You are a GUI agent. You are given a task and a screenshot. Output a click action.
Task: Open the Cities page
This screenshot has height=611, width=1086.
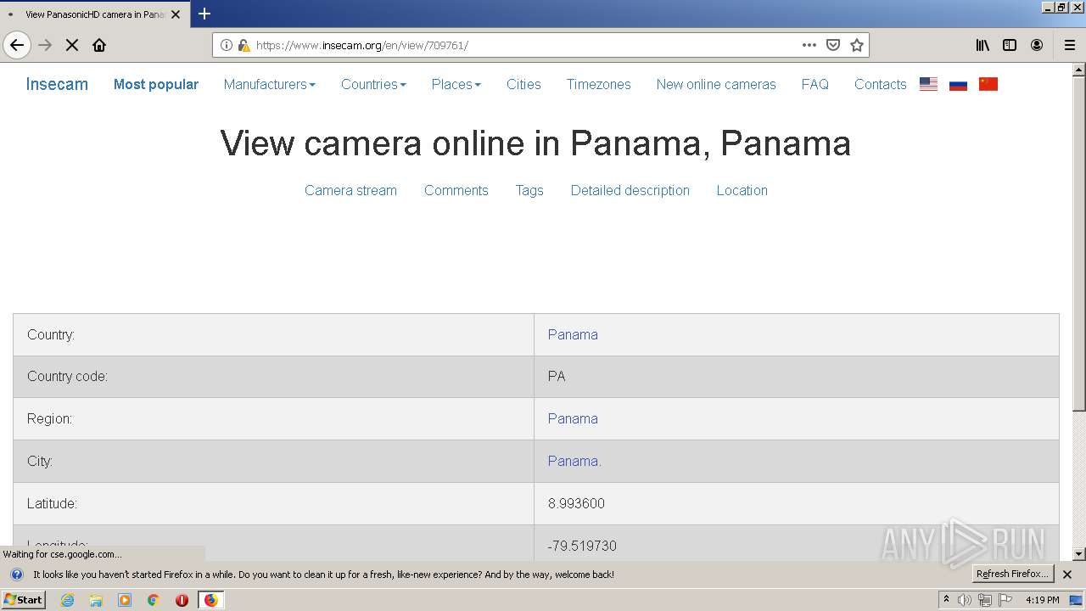point(523,84)
